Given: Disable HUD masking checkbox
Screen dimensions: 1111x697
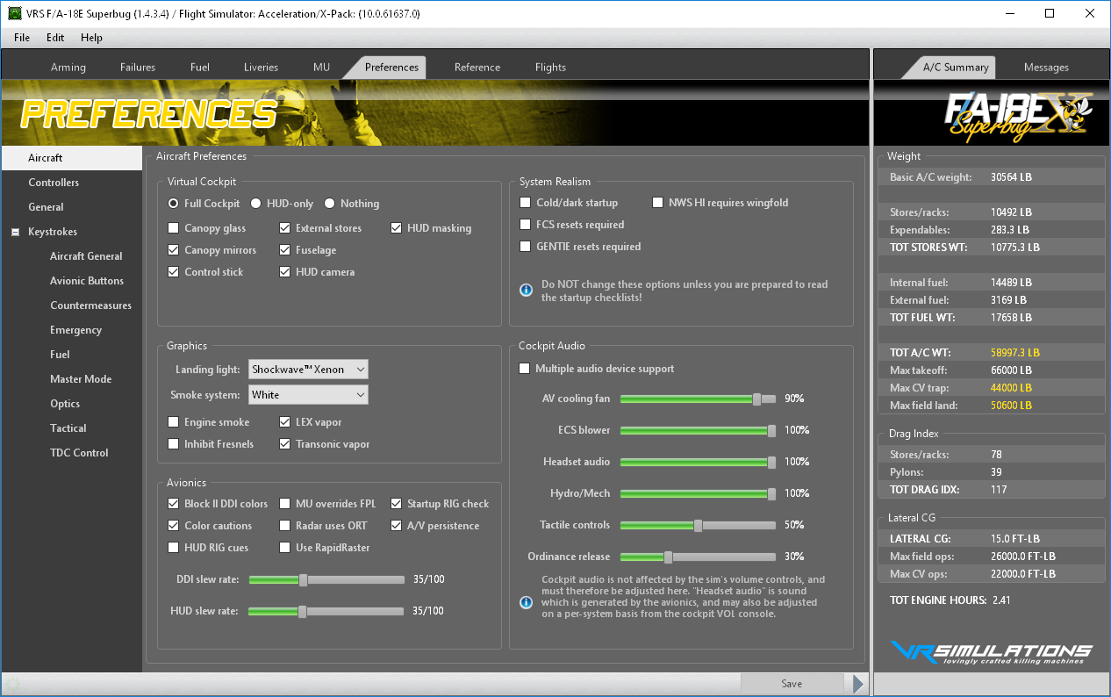Looking at the screenshot, I should 397,228.
